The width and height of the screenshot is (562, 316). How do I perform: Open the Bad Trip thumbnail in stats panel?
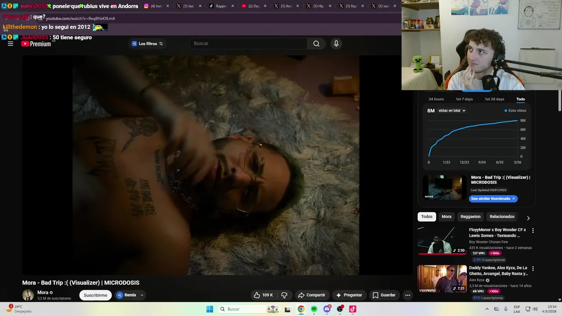pyautogui.click(x=445, y=187)
